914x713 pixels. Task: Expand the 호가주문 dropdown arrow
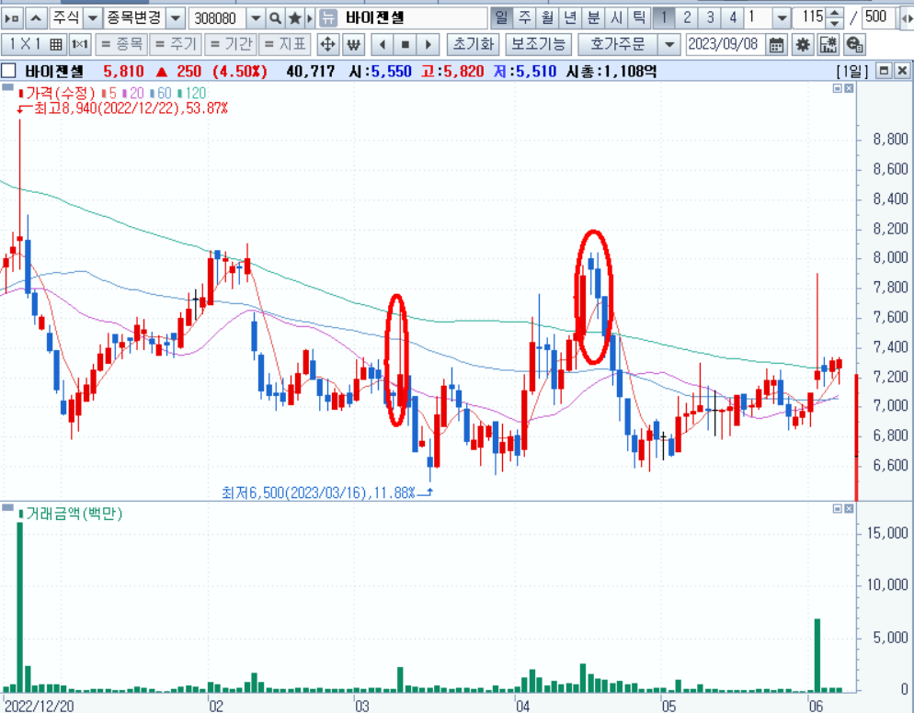click(669, 44)
